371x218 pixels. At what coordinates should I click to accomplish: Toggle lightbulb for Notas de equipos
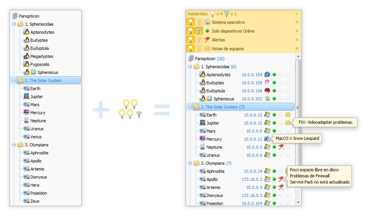(191, 48)
